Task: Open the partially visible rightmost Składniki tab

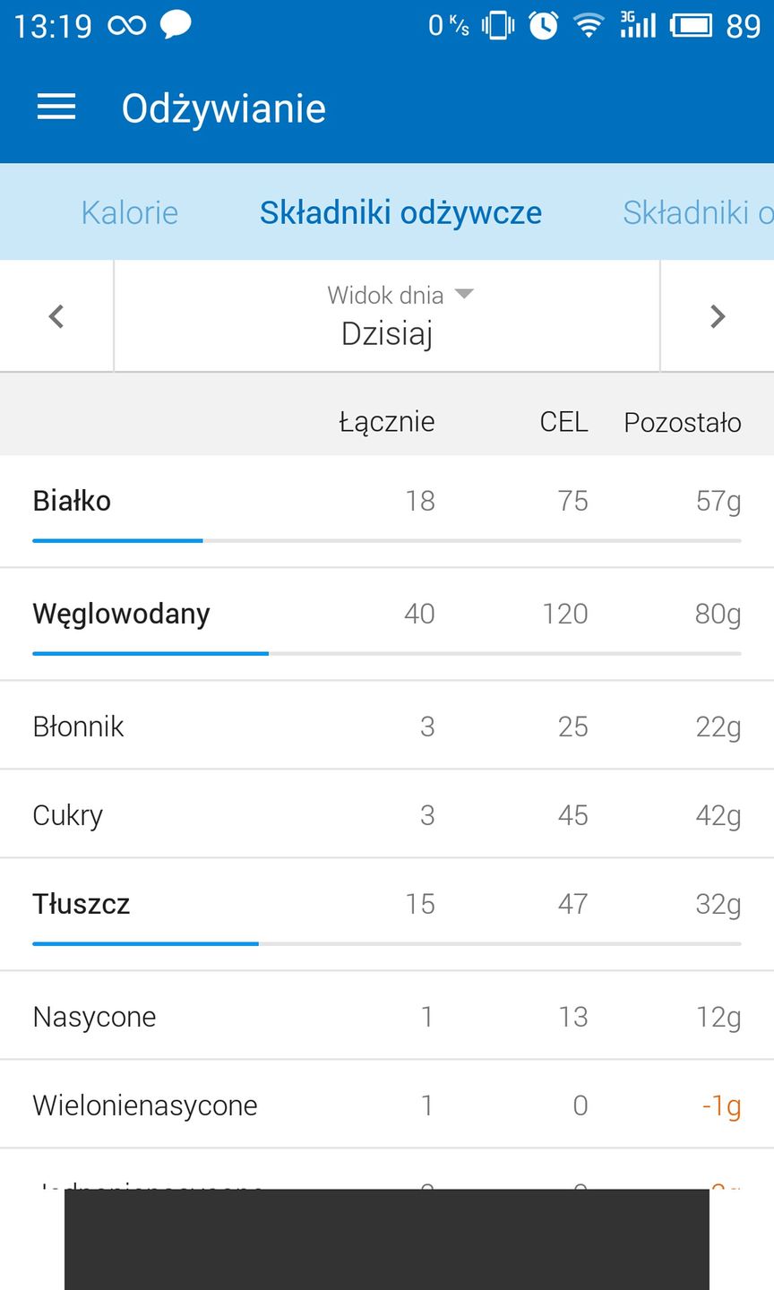Action: pyautogui.click(x=697, y=212)
